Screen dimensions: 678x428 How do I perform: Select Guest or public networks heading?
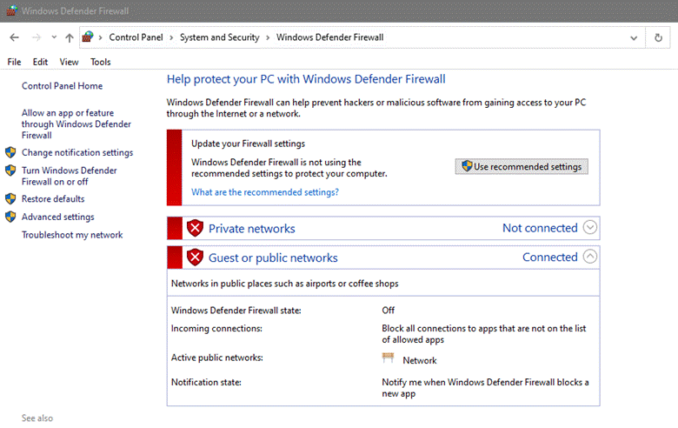(273, 257)
